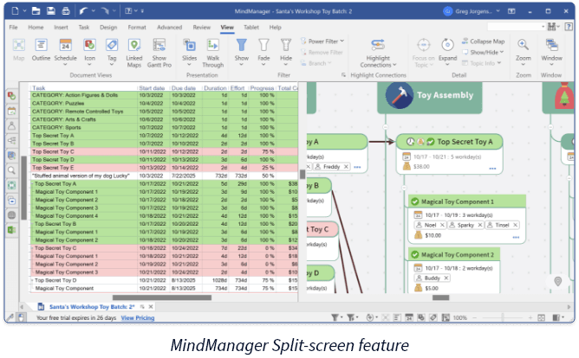Undo the last action

click(x=83, y=11)
